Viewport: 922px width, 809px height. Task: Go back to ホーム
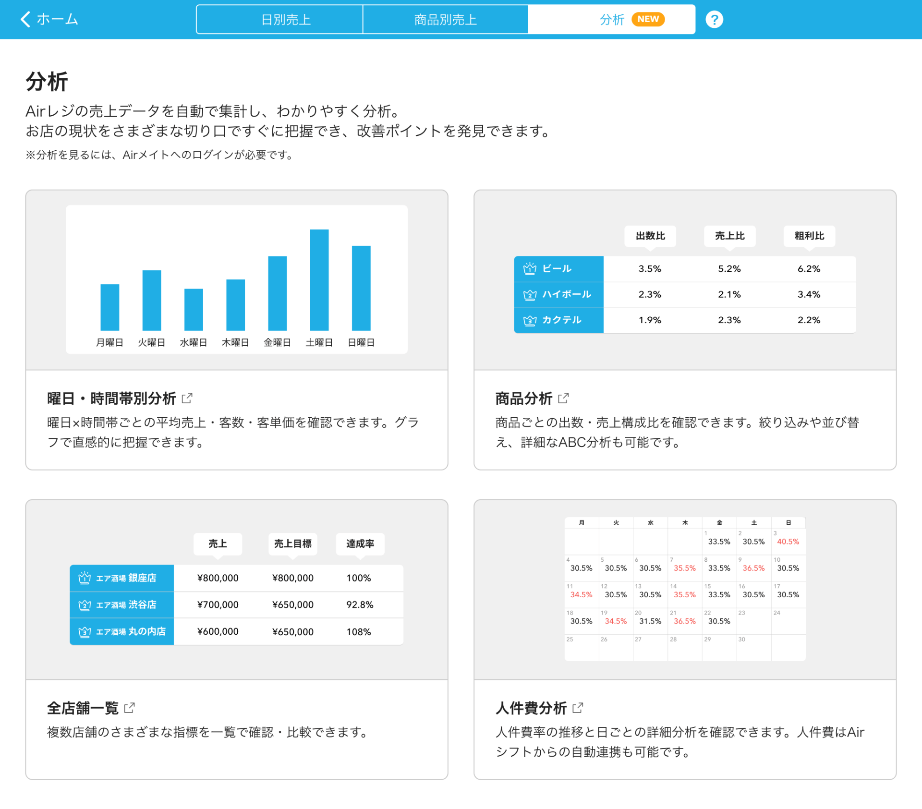[49, 19]
